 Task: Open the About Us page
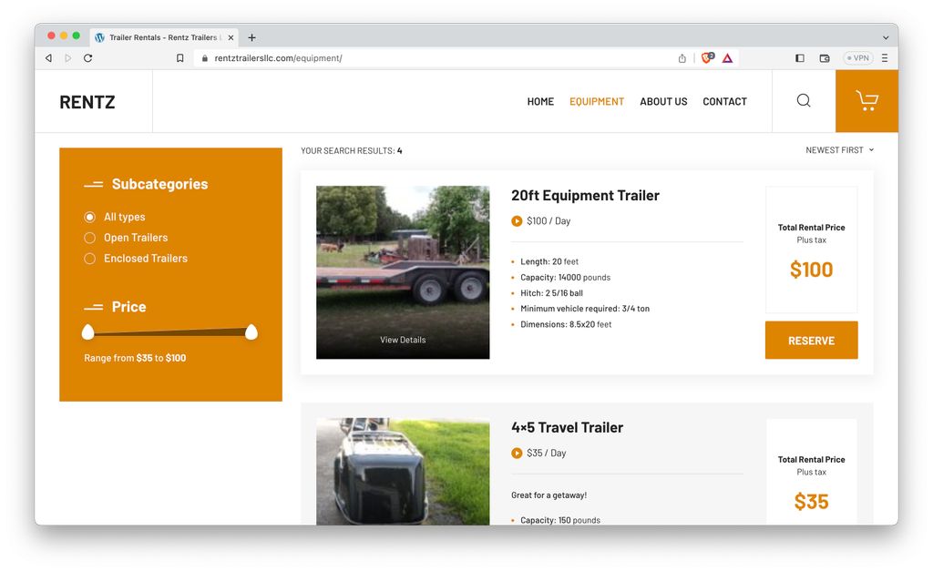(663, 102)
